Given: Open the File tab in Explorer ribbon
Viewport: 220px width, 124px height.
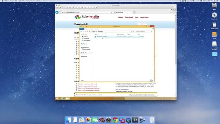Looking at the screenshot, I should click(82, 29).
